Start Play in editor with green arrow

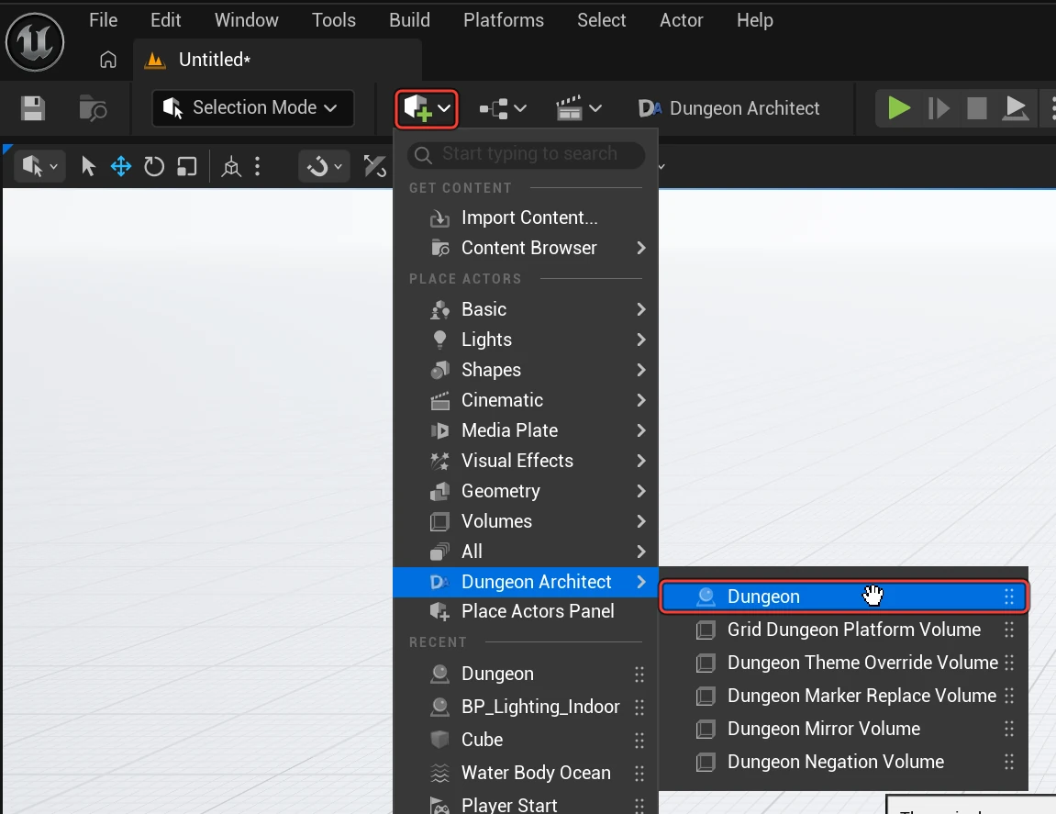coord(898,107)
